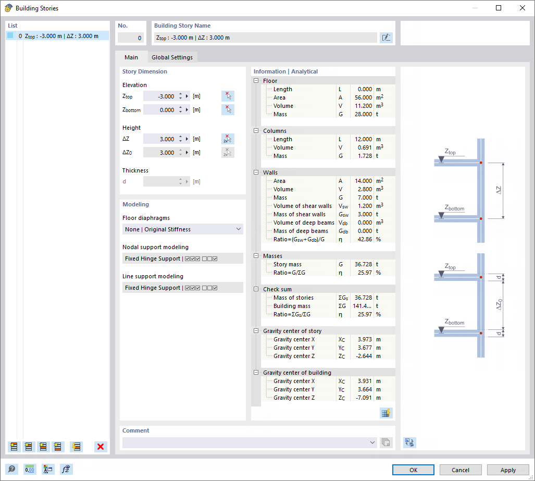Open the fx formula visibility icon
Image resolution: width=535 pixels, height=481 pixels.
coord(66,469)
